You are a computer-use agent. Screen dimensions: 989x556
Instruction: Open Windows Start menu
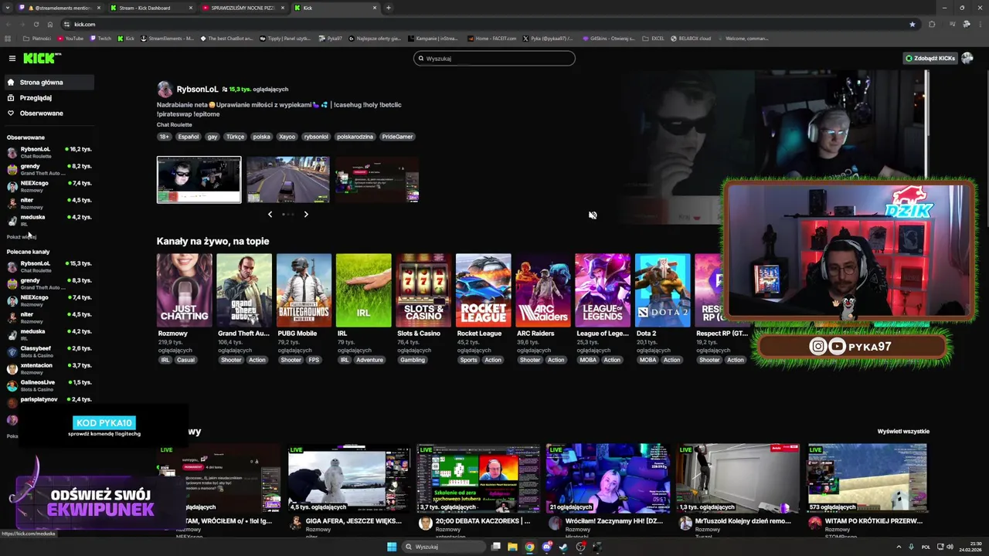tap(392, 547)
